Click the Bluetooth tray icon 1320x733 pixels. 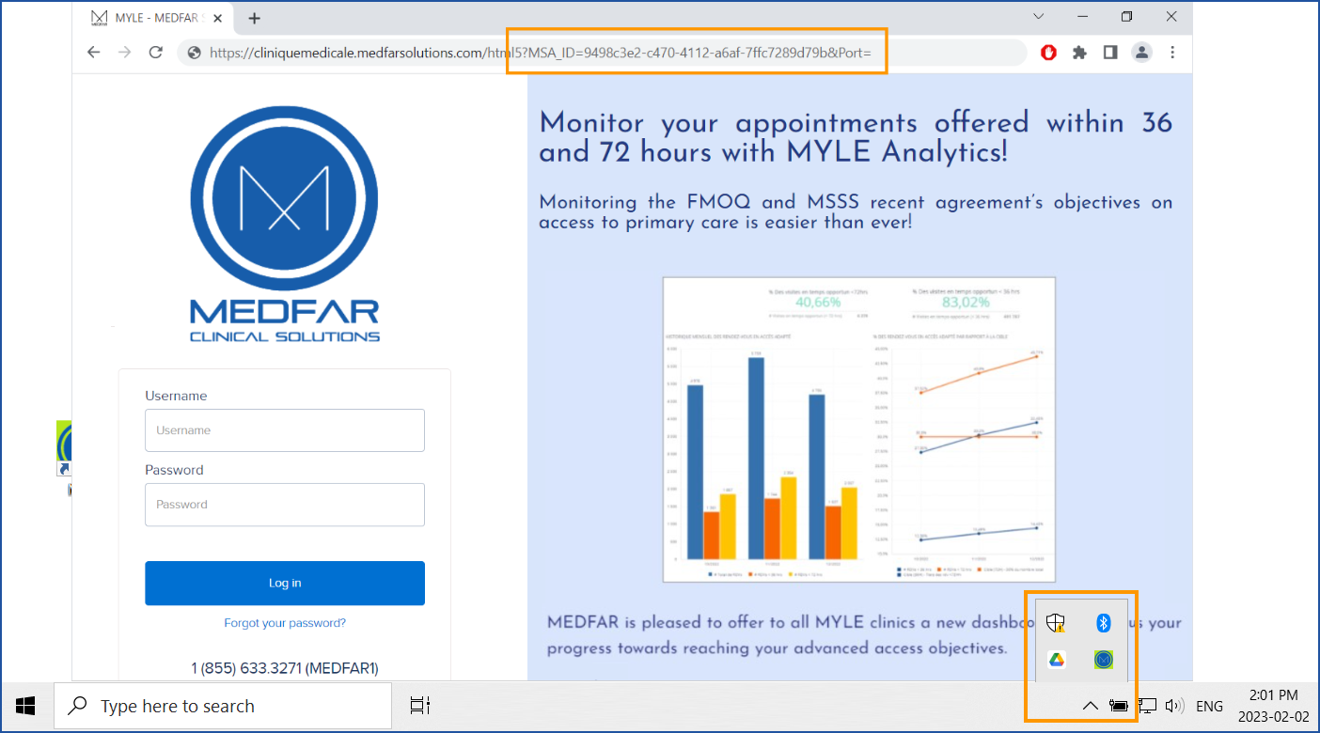coord(1105,622)
